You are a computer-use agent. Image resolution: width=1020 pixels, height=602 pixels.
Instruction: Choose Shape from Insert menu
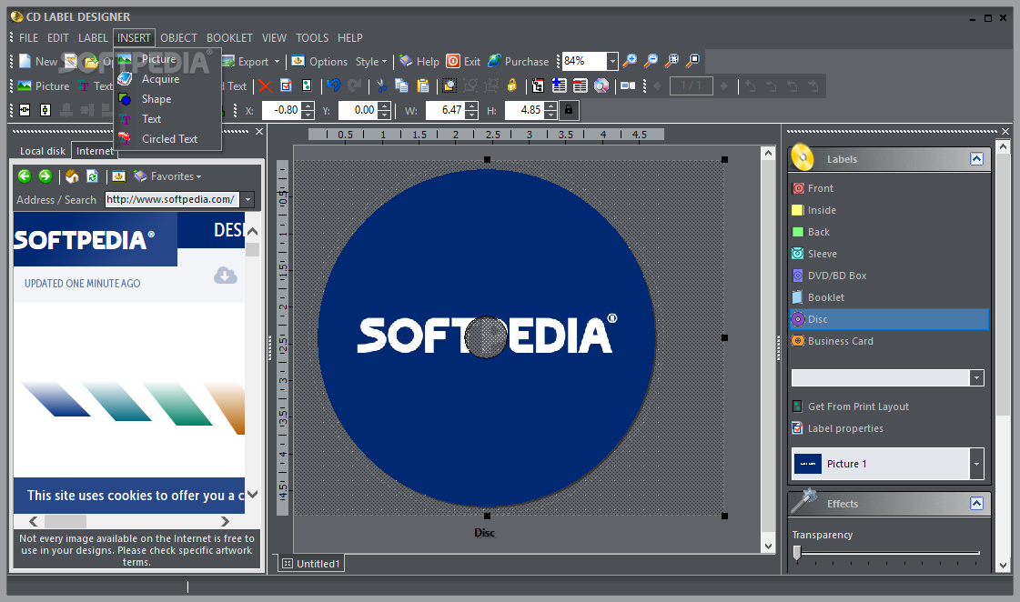click(167, 99)
